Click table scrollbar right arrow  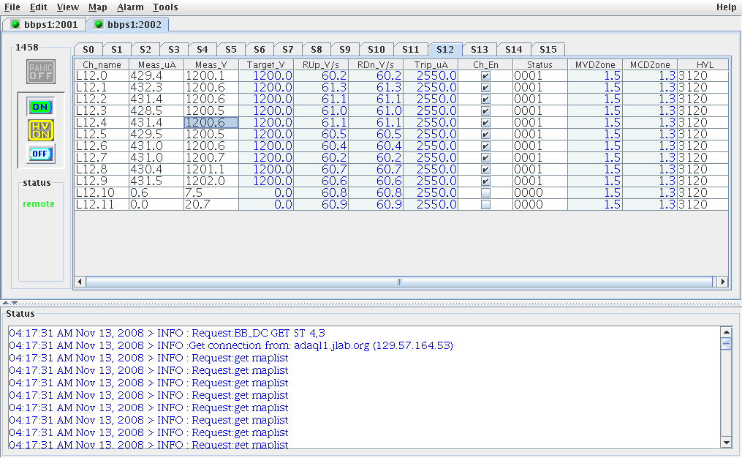coord(722,282)
